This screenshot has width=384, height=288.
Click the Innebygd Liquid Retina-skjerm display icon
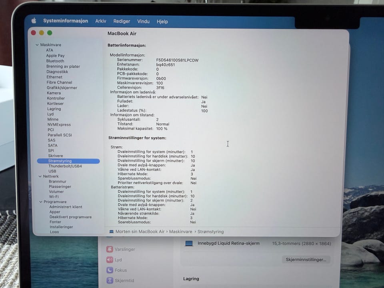[189, 244]
